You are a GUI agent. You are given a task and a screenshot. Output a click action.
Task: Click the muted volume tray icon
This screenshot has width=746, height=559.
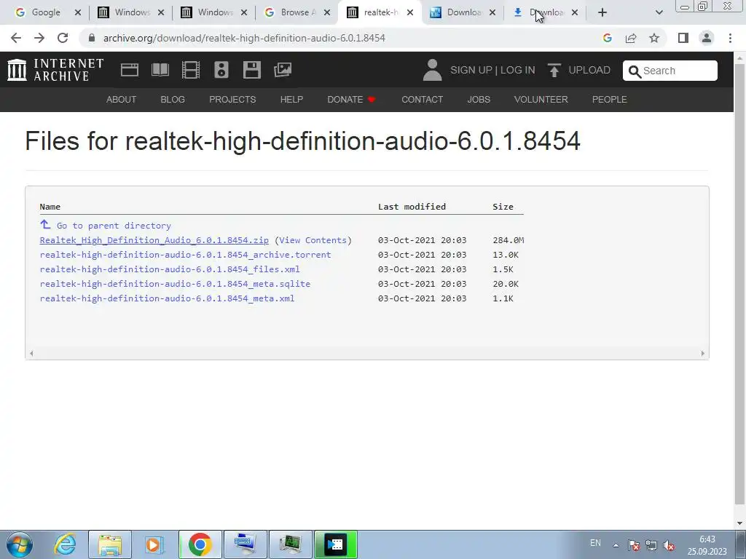click(669, 545)
